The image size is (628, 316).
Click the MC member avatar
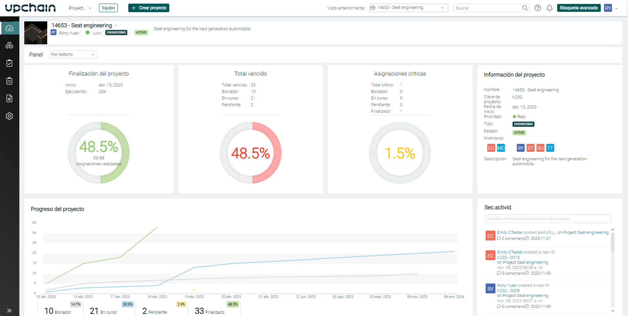click(x=501, y=148)
